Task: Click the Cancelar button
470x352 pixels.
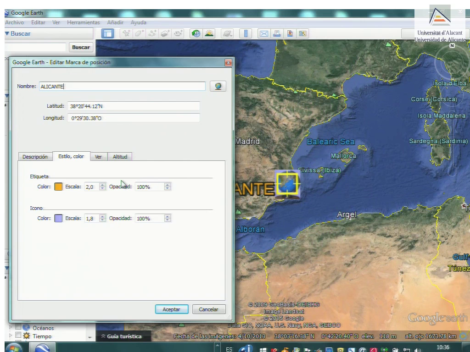Action: coord(209,309)
